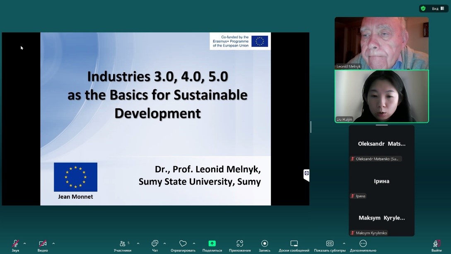Open the Чат chat panel

pyautogui.click(x=155, y=244)
